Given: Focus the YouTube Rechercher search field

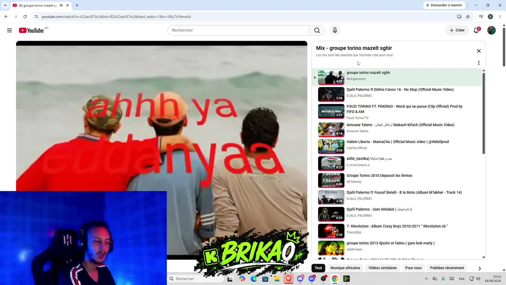Looking at the screenshot, I should (x=238, y=30).
